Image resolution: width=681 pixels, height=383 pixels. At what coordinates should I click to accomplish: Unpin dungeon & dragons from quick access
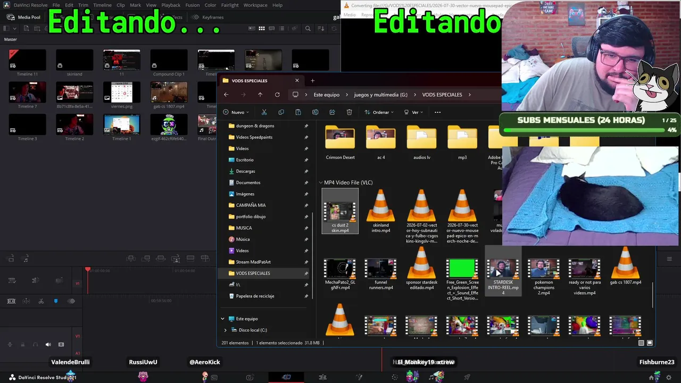pyautogui.click(x=306, y=126)
